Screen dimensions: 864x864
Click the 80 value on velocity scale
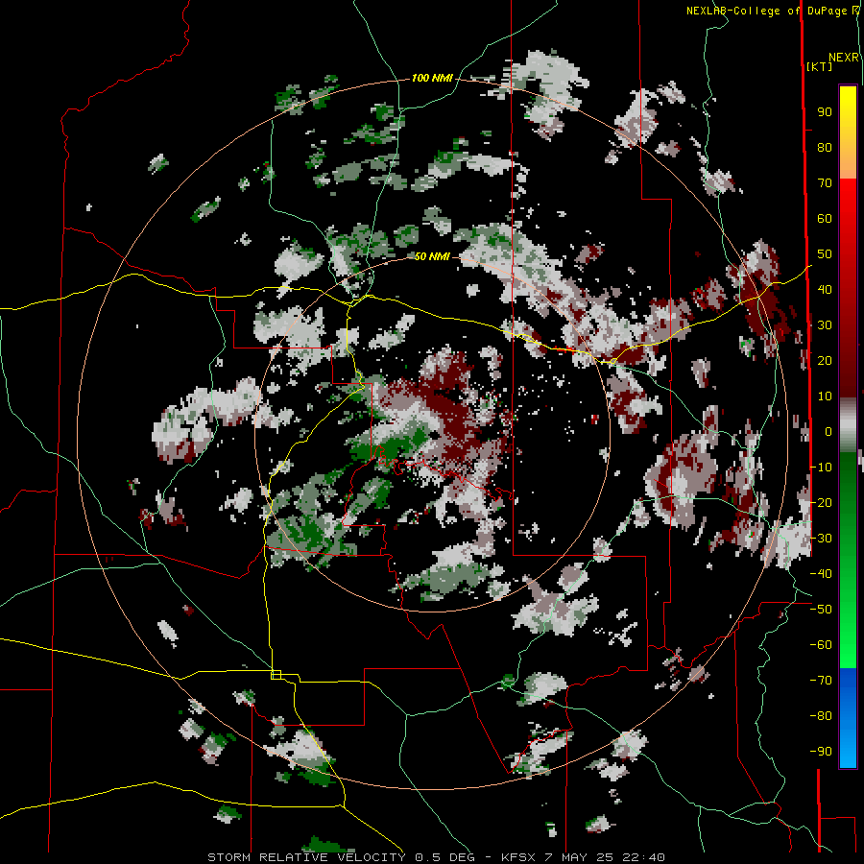[825, 147]
